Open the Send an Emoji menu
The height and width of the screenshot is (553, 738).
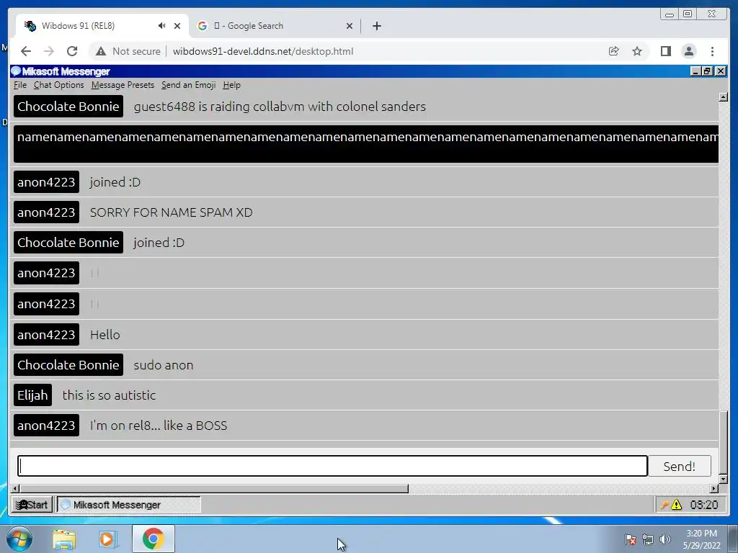[x=188, y=85]
